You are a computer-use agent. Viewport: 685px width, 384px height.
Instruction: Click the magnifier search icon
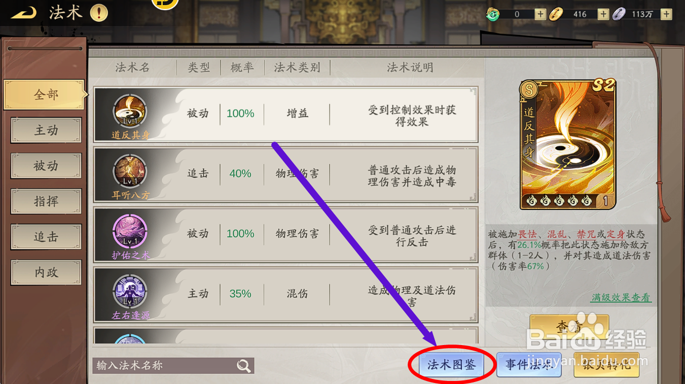[244, 365]
